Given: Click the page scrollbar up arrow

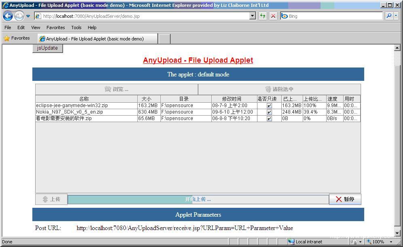Looking at the screenshot, I should coord(397,48).
